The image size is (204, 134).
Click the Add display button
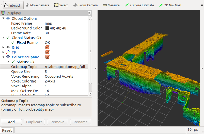click(11, 122)
